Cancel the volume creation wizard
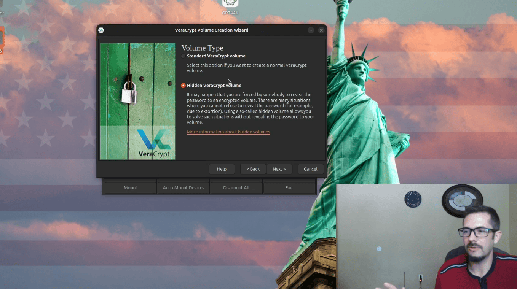The width and height of the screenshot is (517, 289). (x=311, y=169)
